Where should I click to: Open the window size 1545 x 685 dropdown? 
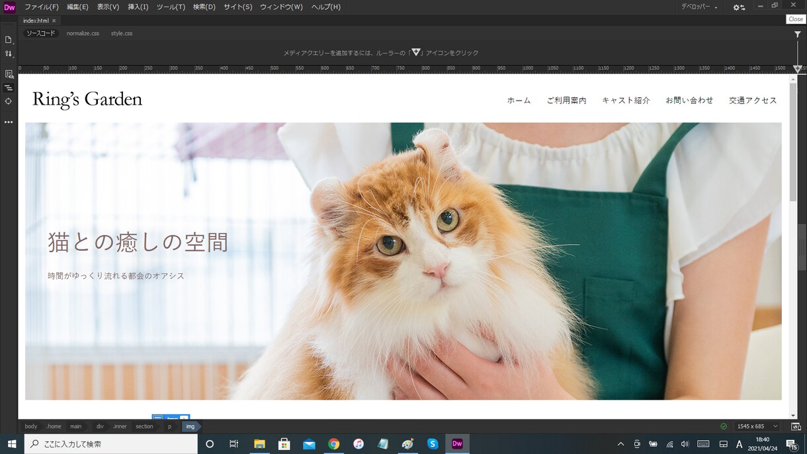[758, 427]
